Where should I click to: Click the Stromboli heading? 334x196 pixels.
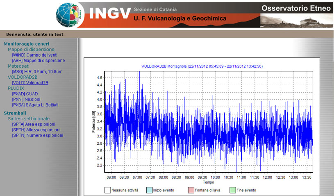15,113
